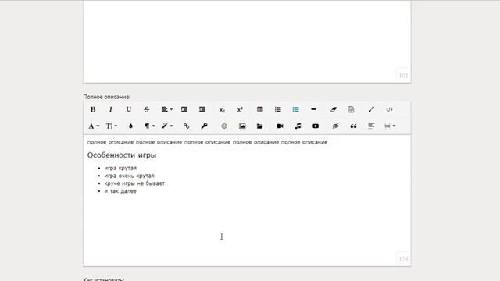Open the paragraph style wand dropdown
Image resolution: width=500 pixels, height=281 pixels.
coord(167,126)
